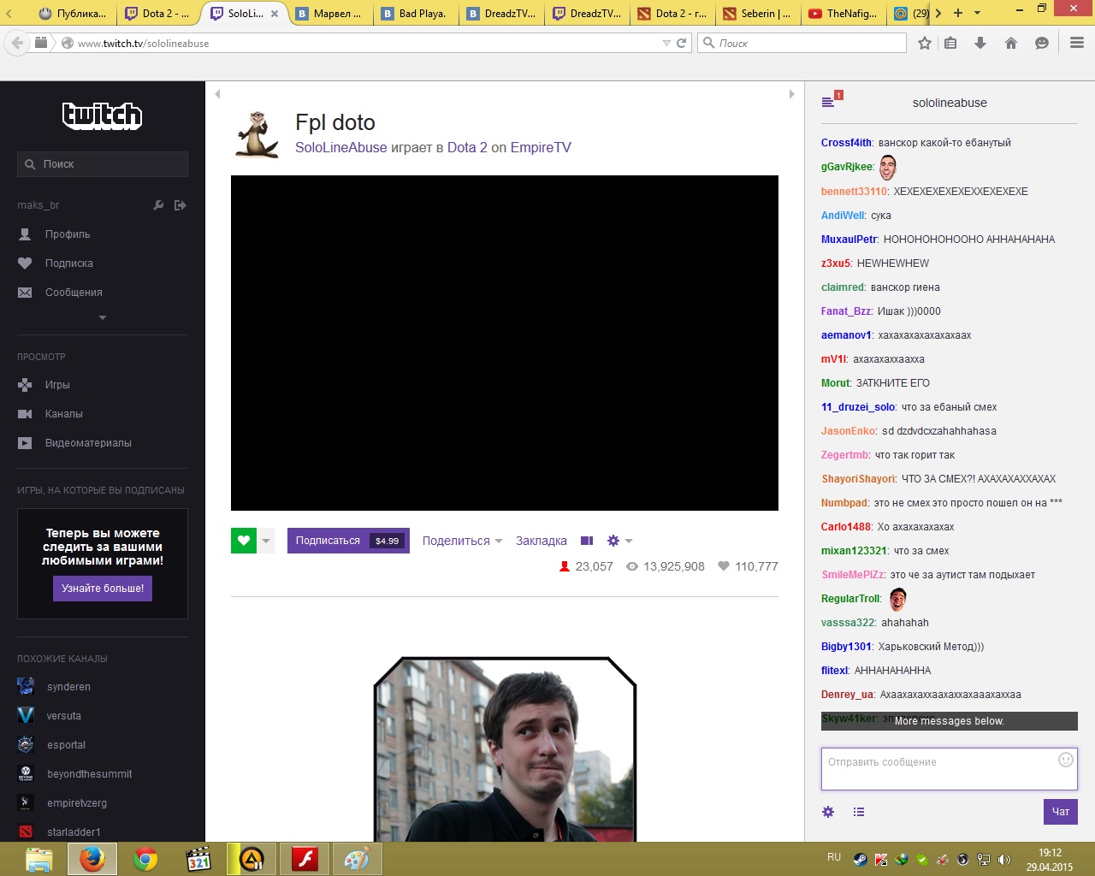Open the chat settings gear icon
The height and width of the screenshot is (876, 1095).
tap(828, 812)
